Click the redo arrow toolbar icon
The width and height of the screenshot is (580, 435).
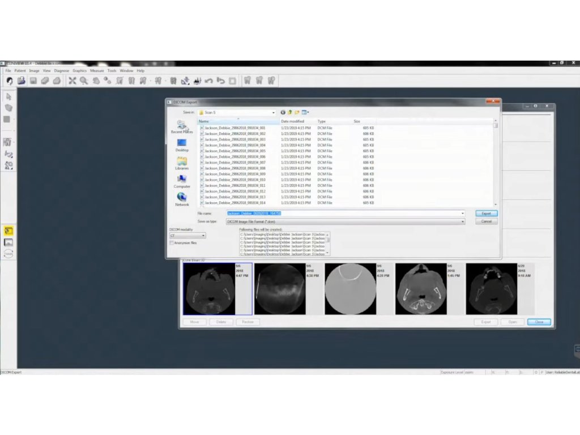point(220,80)
